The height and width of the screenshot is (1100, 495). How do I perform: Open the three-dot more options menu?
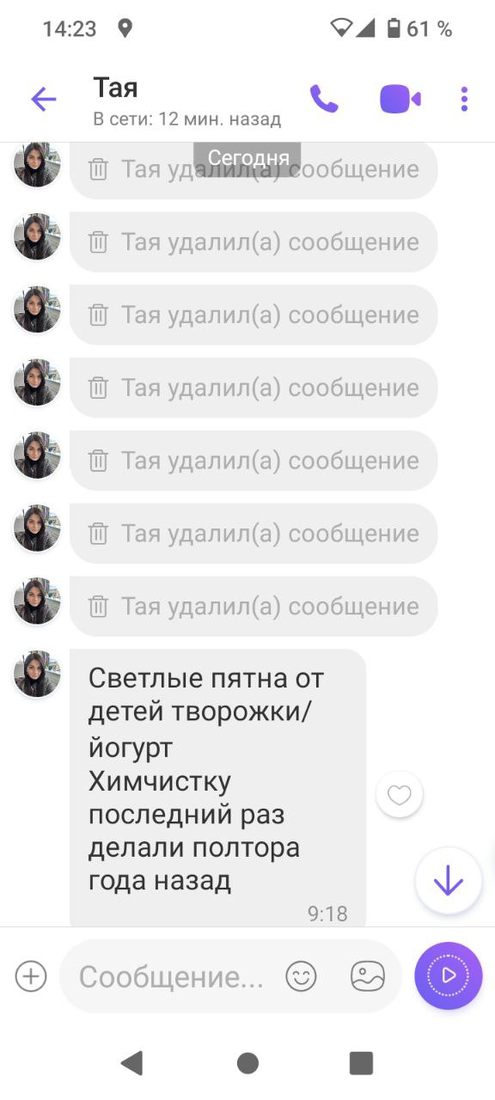click(464, 99)
